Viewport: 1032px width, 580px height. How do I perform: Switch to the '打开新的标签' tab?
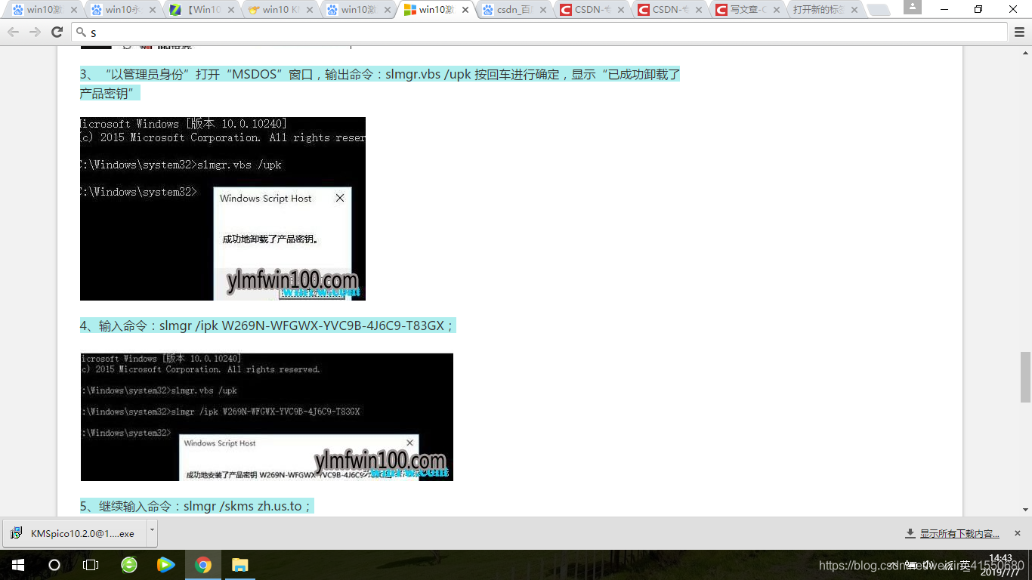[x=823, y=10]
